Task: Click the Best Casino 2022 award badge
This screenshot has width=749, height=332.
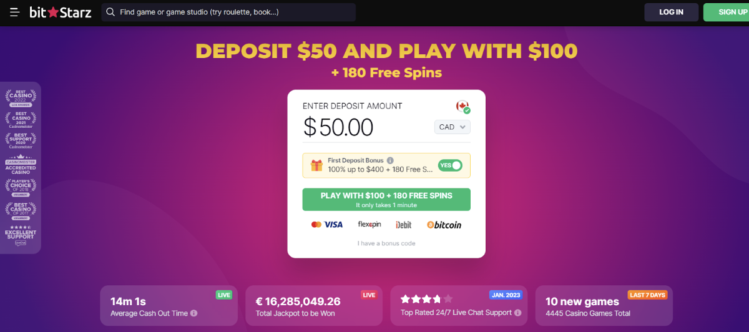Action: click(x=21, y=98)
